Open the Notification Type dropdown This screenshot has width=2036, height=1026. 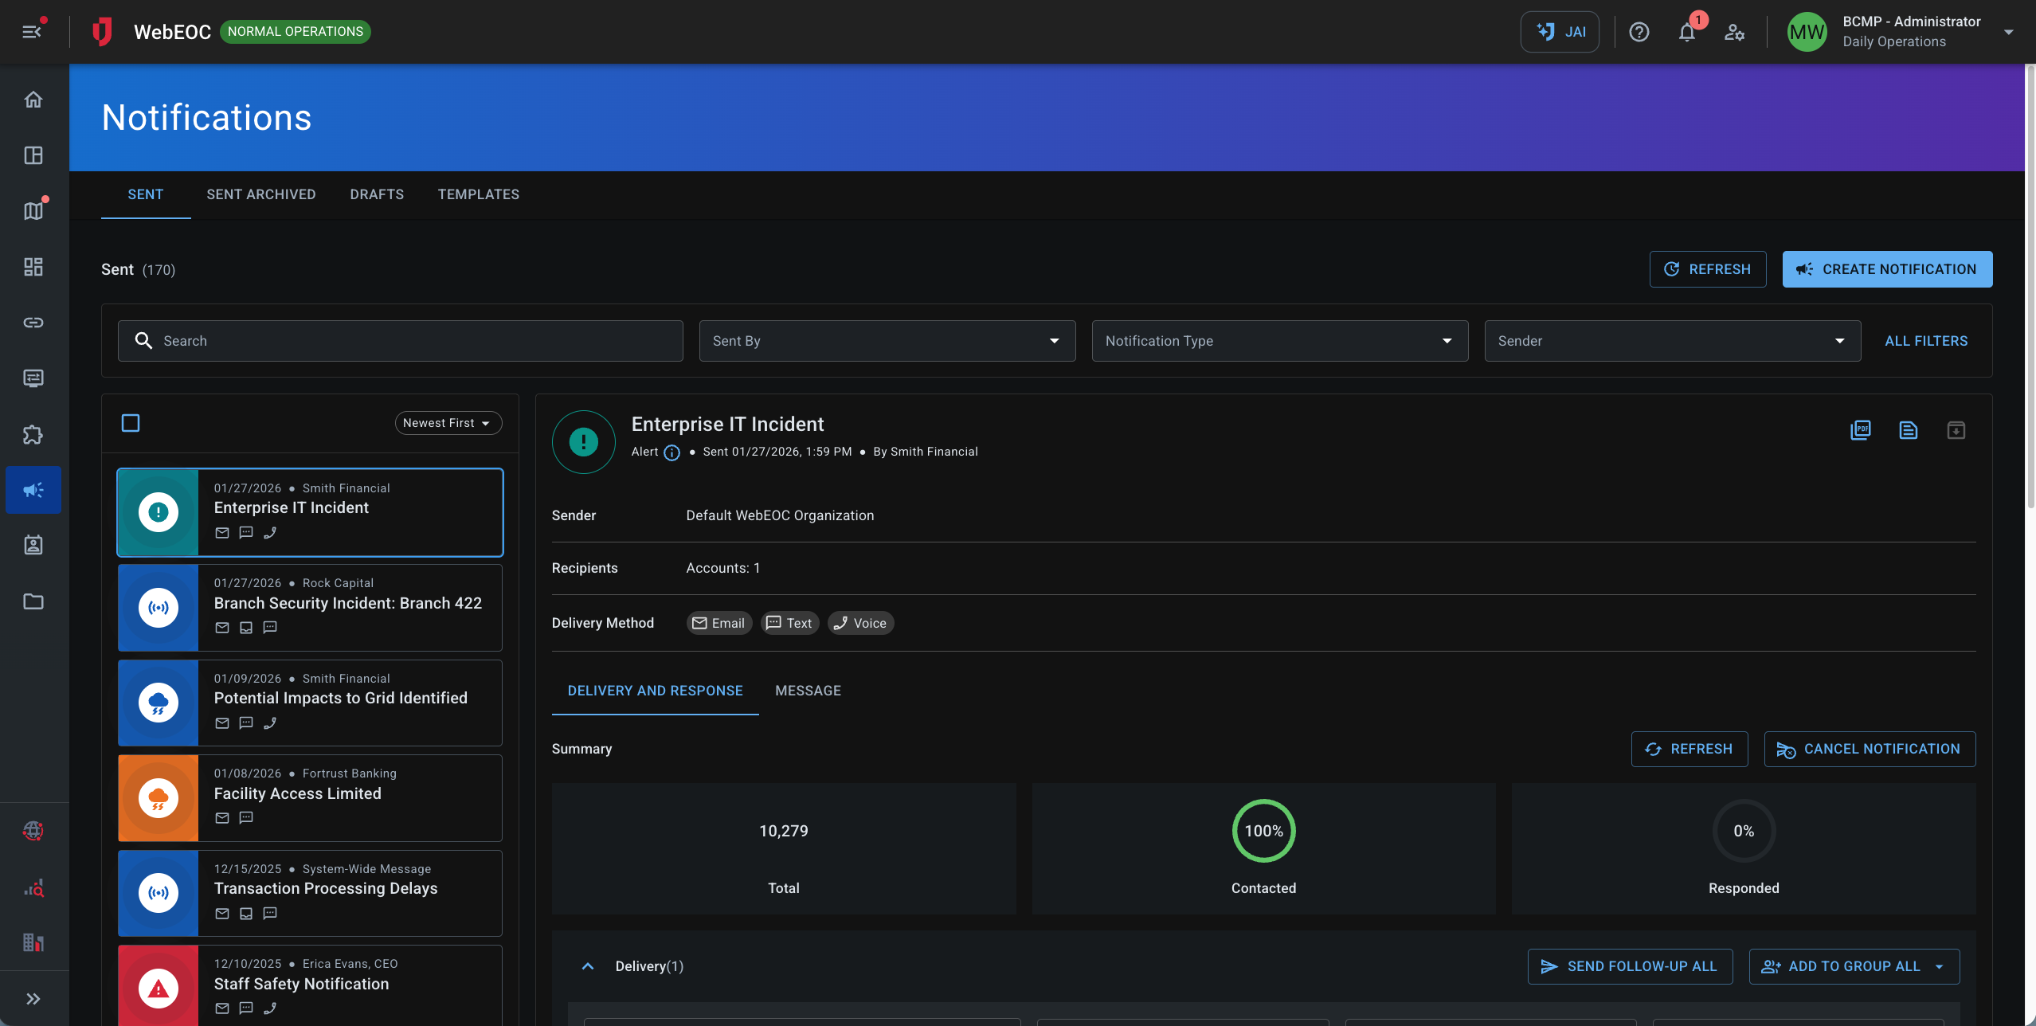(x=1280, y=341)
